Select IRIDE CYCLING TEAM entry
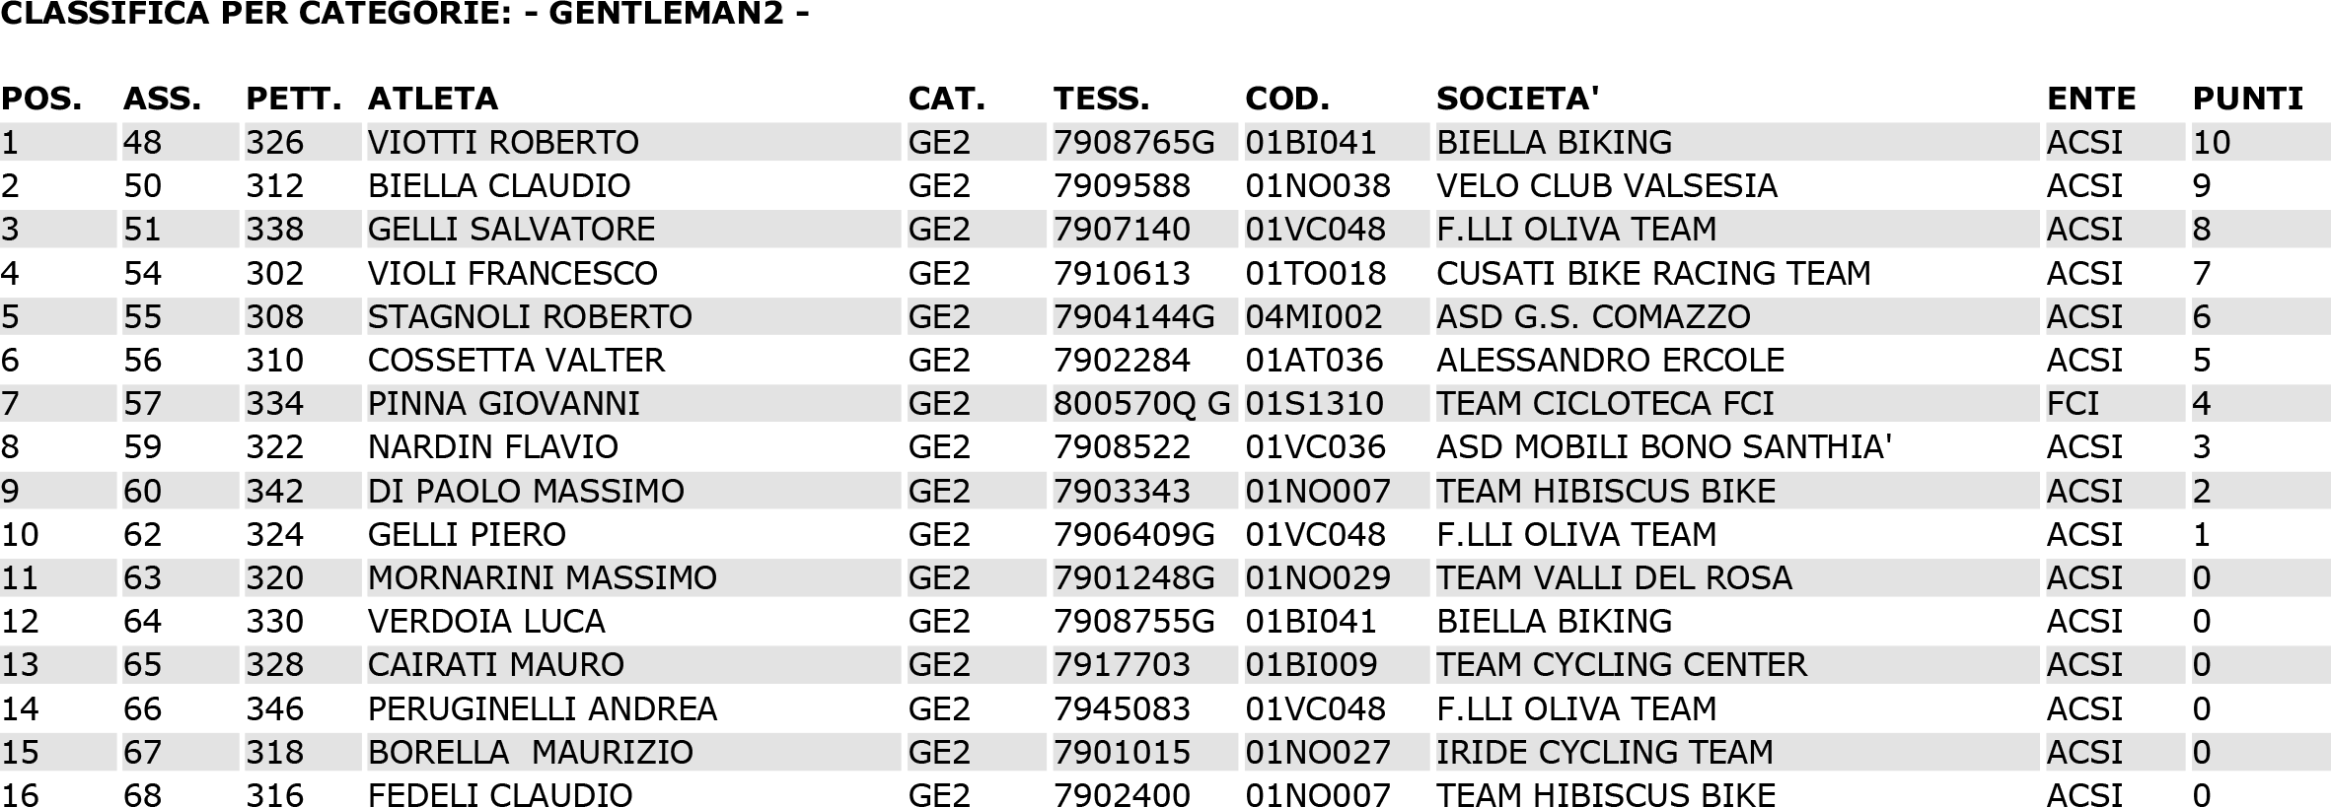Image resolution: width=2331 pixels, height=807 pixels. [1604, 753]
